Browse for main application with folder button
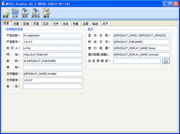The width and height of the screenshot is (180, 134). point(166,61)
